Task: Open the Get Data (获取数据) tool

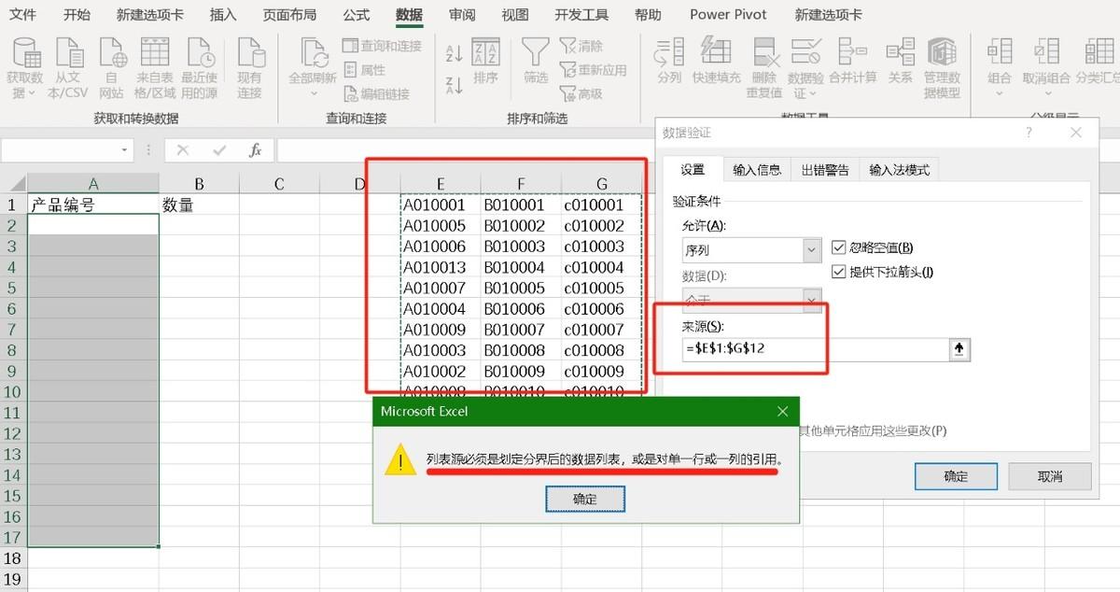Action: (x=24, y=67)
